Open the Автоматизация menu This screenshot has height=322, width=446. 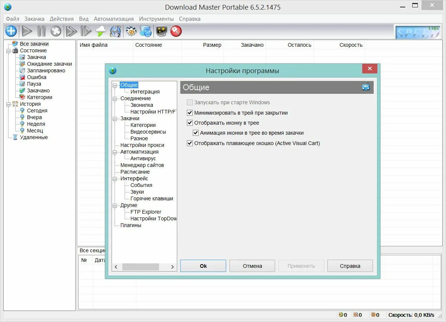click(114, 19)
